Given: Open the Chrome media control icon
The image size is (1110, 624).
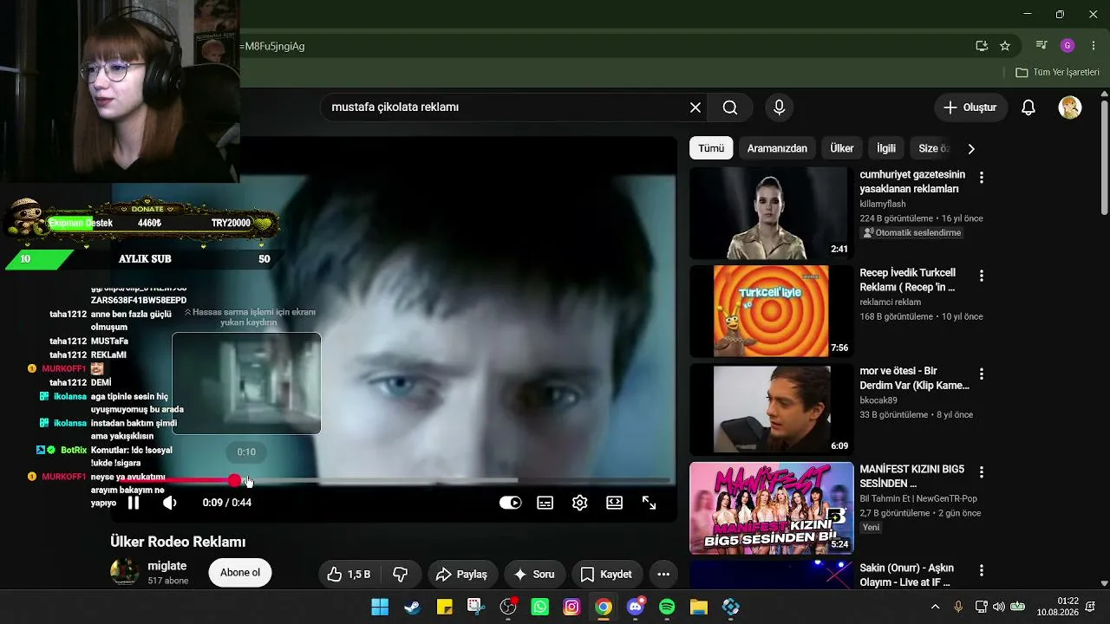Looking at the screenshot, I should [x=1041, y=46].
